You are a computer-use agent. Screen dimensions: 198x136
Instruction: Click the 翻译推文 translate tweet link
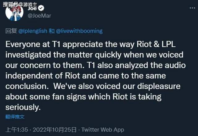(15, 117)
